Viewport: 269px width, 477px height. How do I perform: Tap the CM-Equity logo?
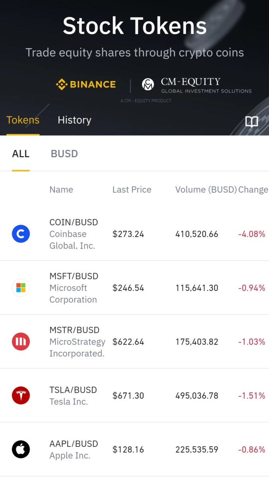[197, 85]
